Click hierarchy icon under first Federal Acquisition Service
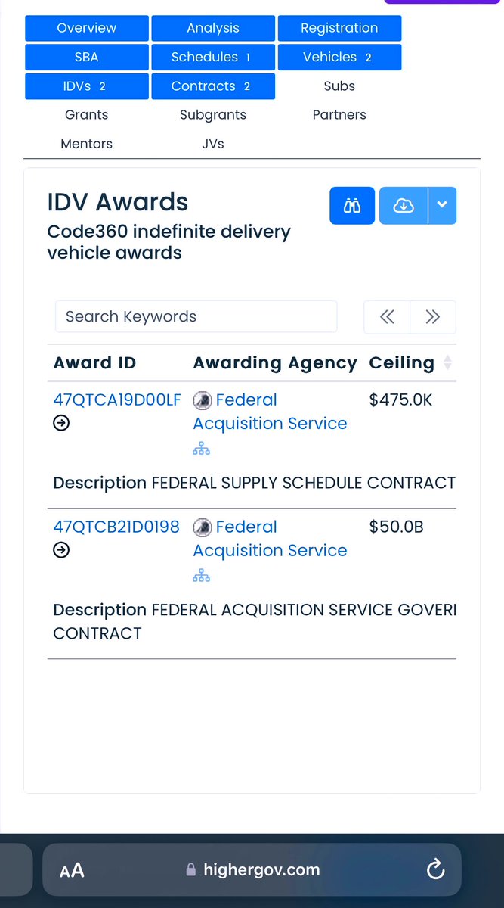 [201, 449]
